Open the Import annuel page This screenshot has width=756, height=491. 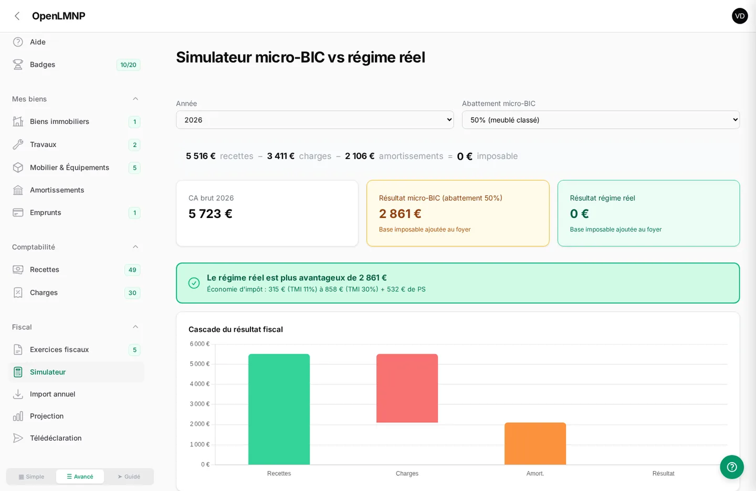pos(76,394)
